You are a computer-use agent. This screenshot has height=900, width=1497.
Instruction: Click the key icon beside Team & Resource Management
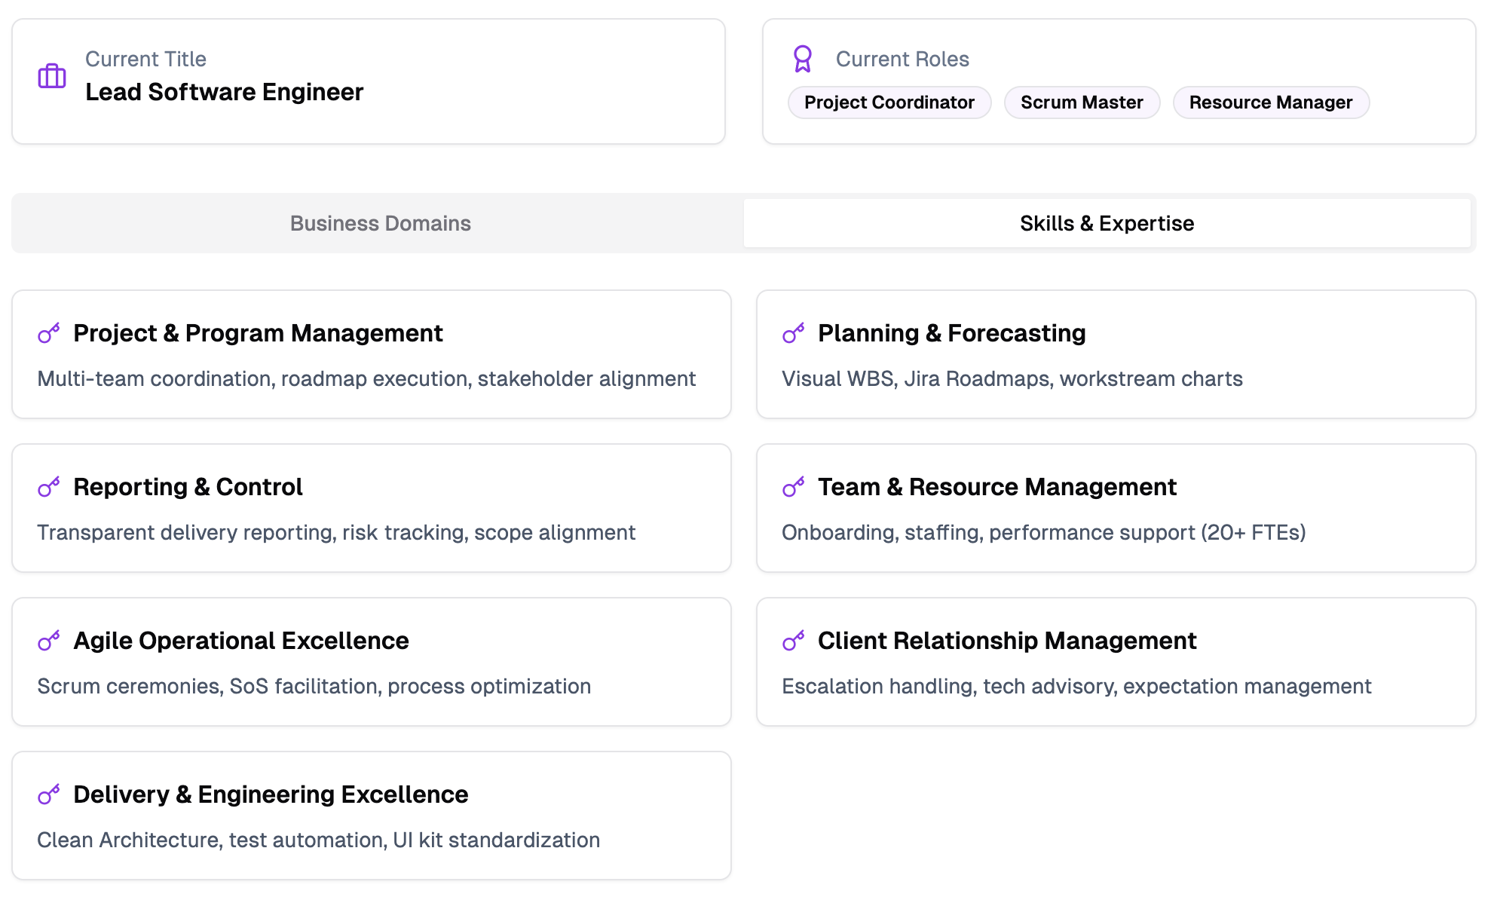coord(793,487)
